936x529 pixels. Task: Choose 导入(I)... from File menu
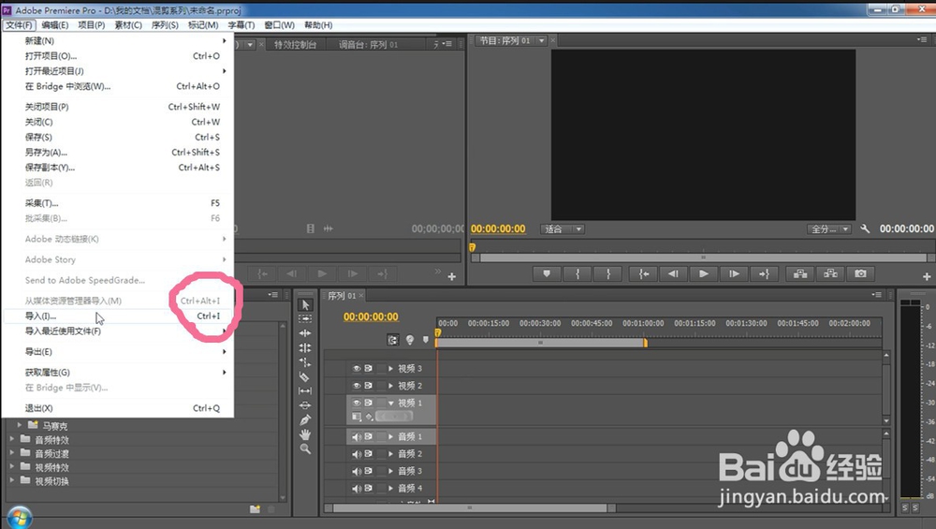click(118, 316)
